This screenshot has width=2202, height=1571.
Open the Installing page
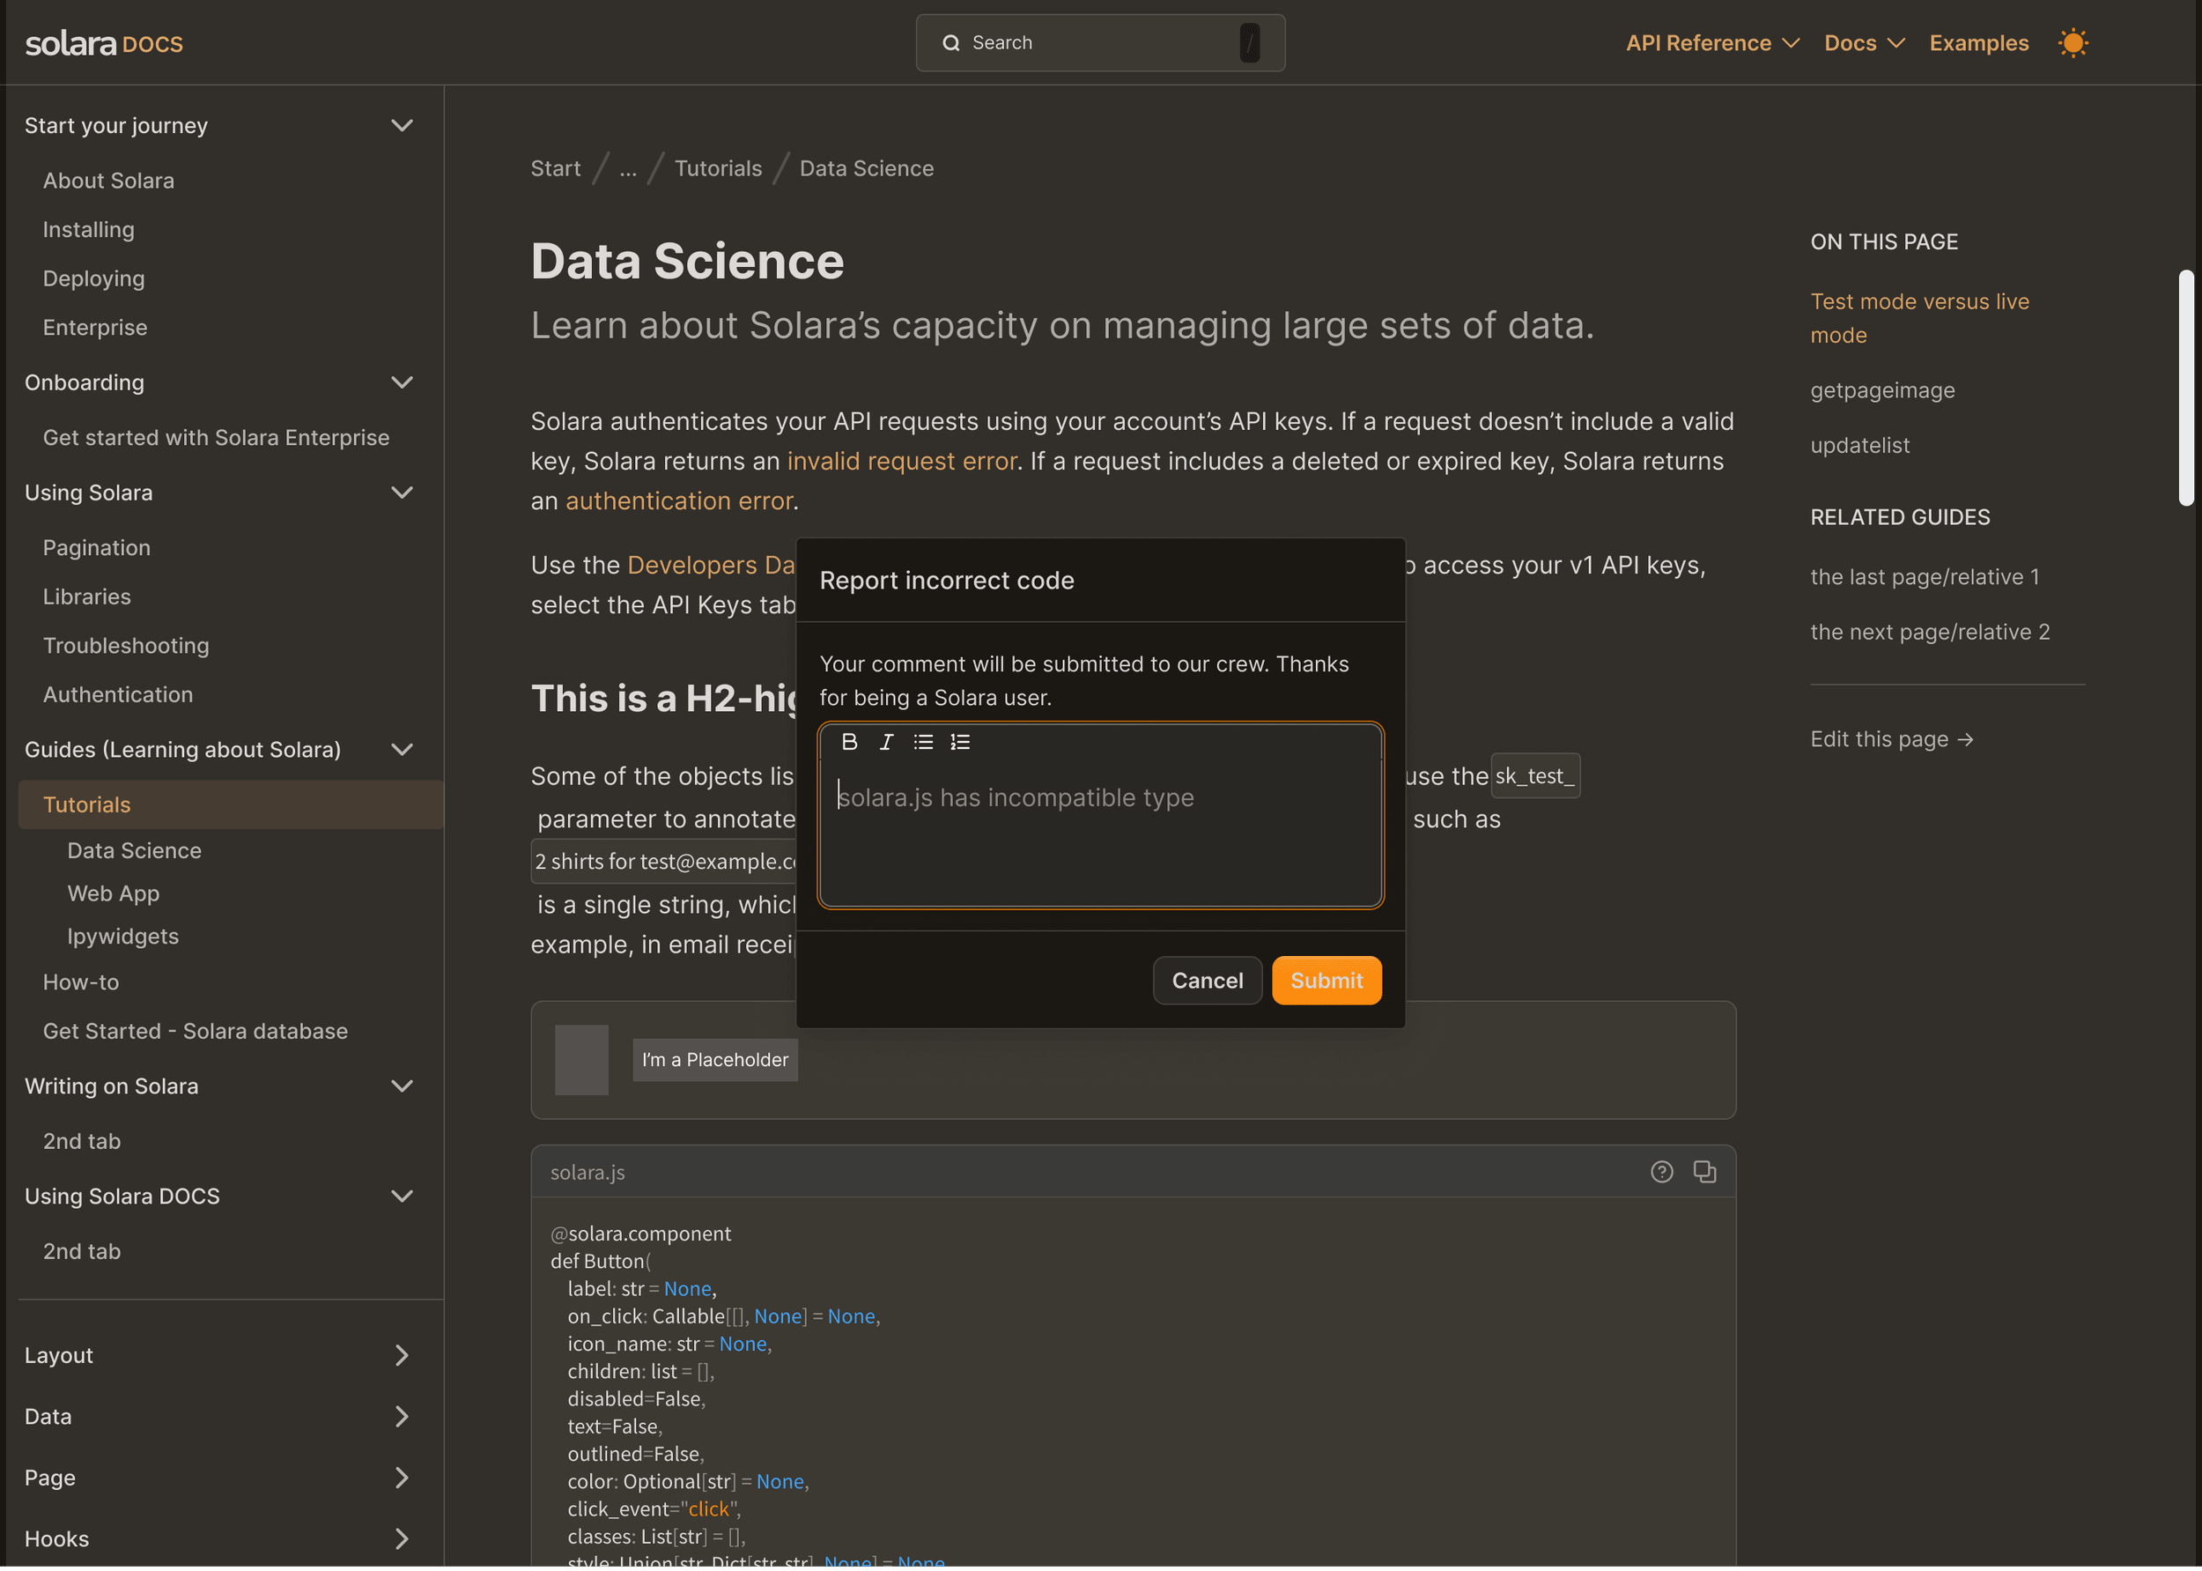pos(89,229)
